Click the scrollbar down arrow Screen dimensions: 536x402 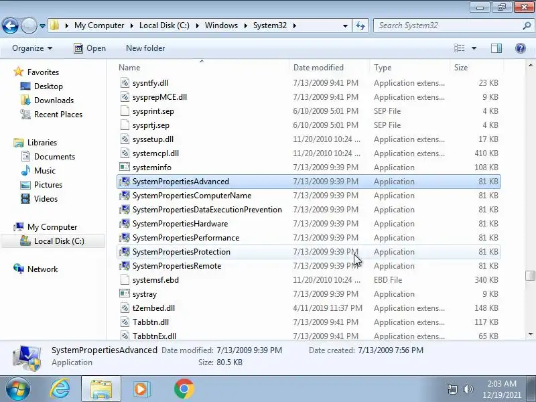coord(530,334)
